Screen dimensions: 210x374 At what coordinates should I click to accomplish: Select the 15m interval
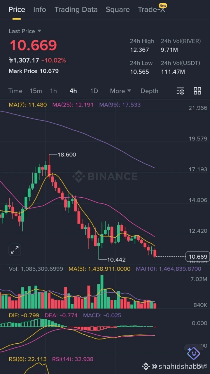click(x=36, y=91)
